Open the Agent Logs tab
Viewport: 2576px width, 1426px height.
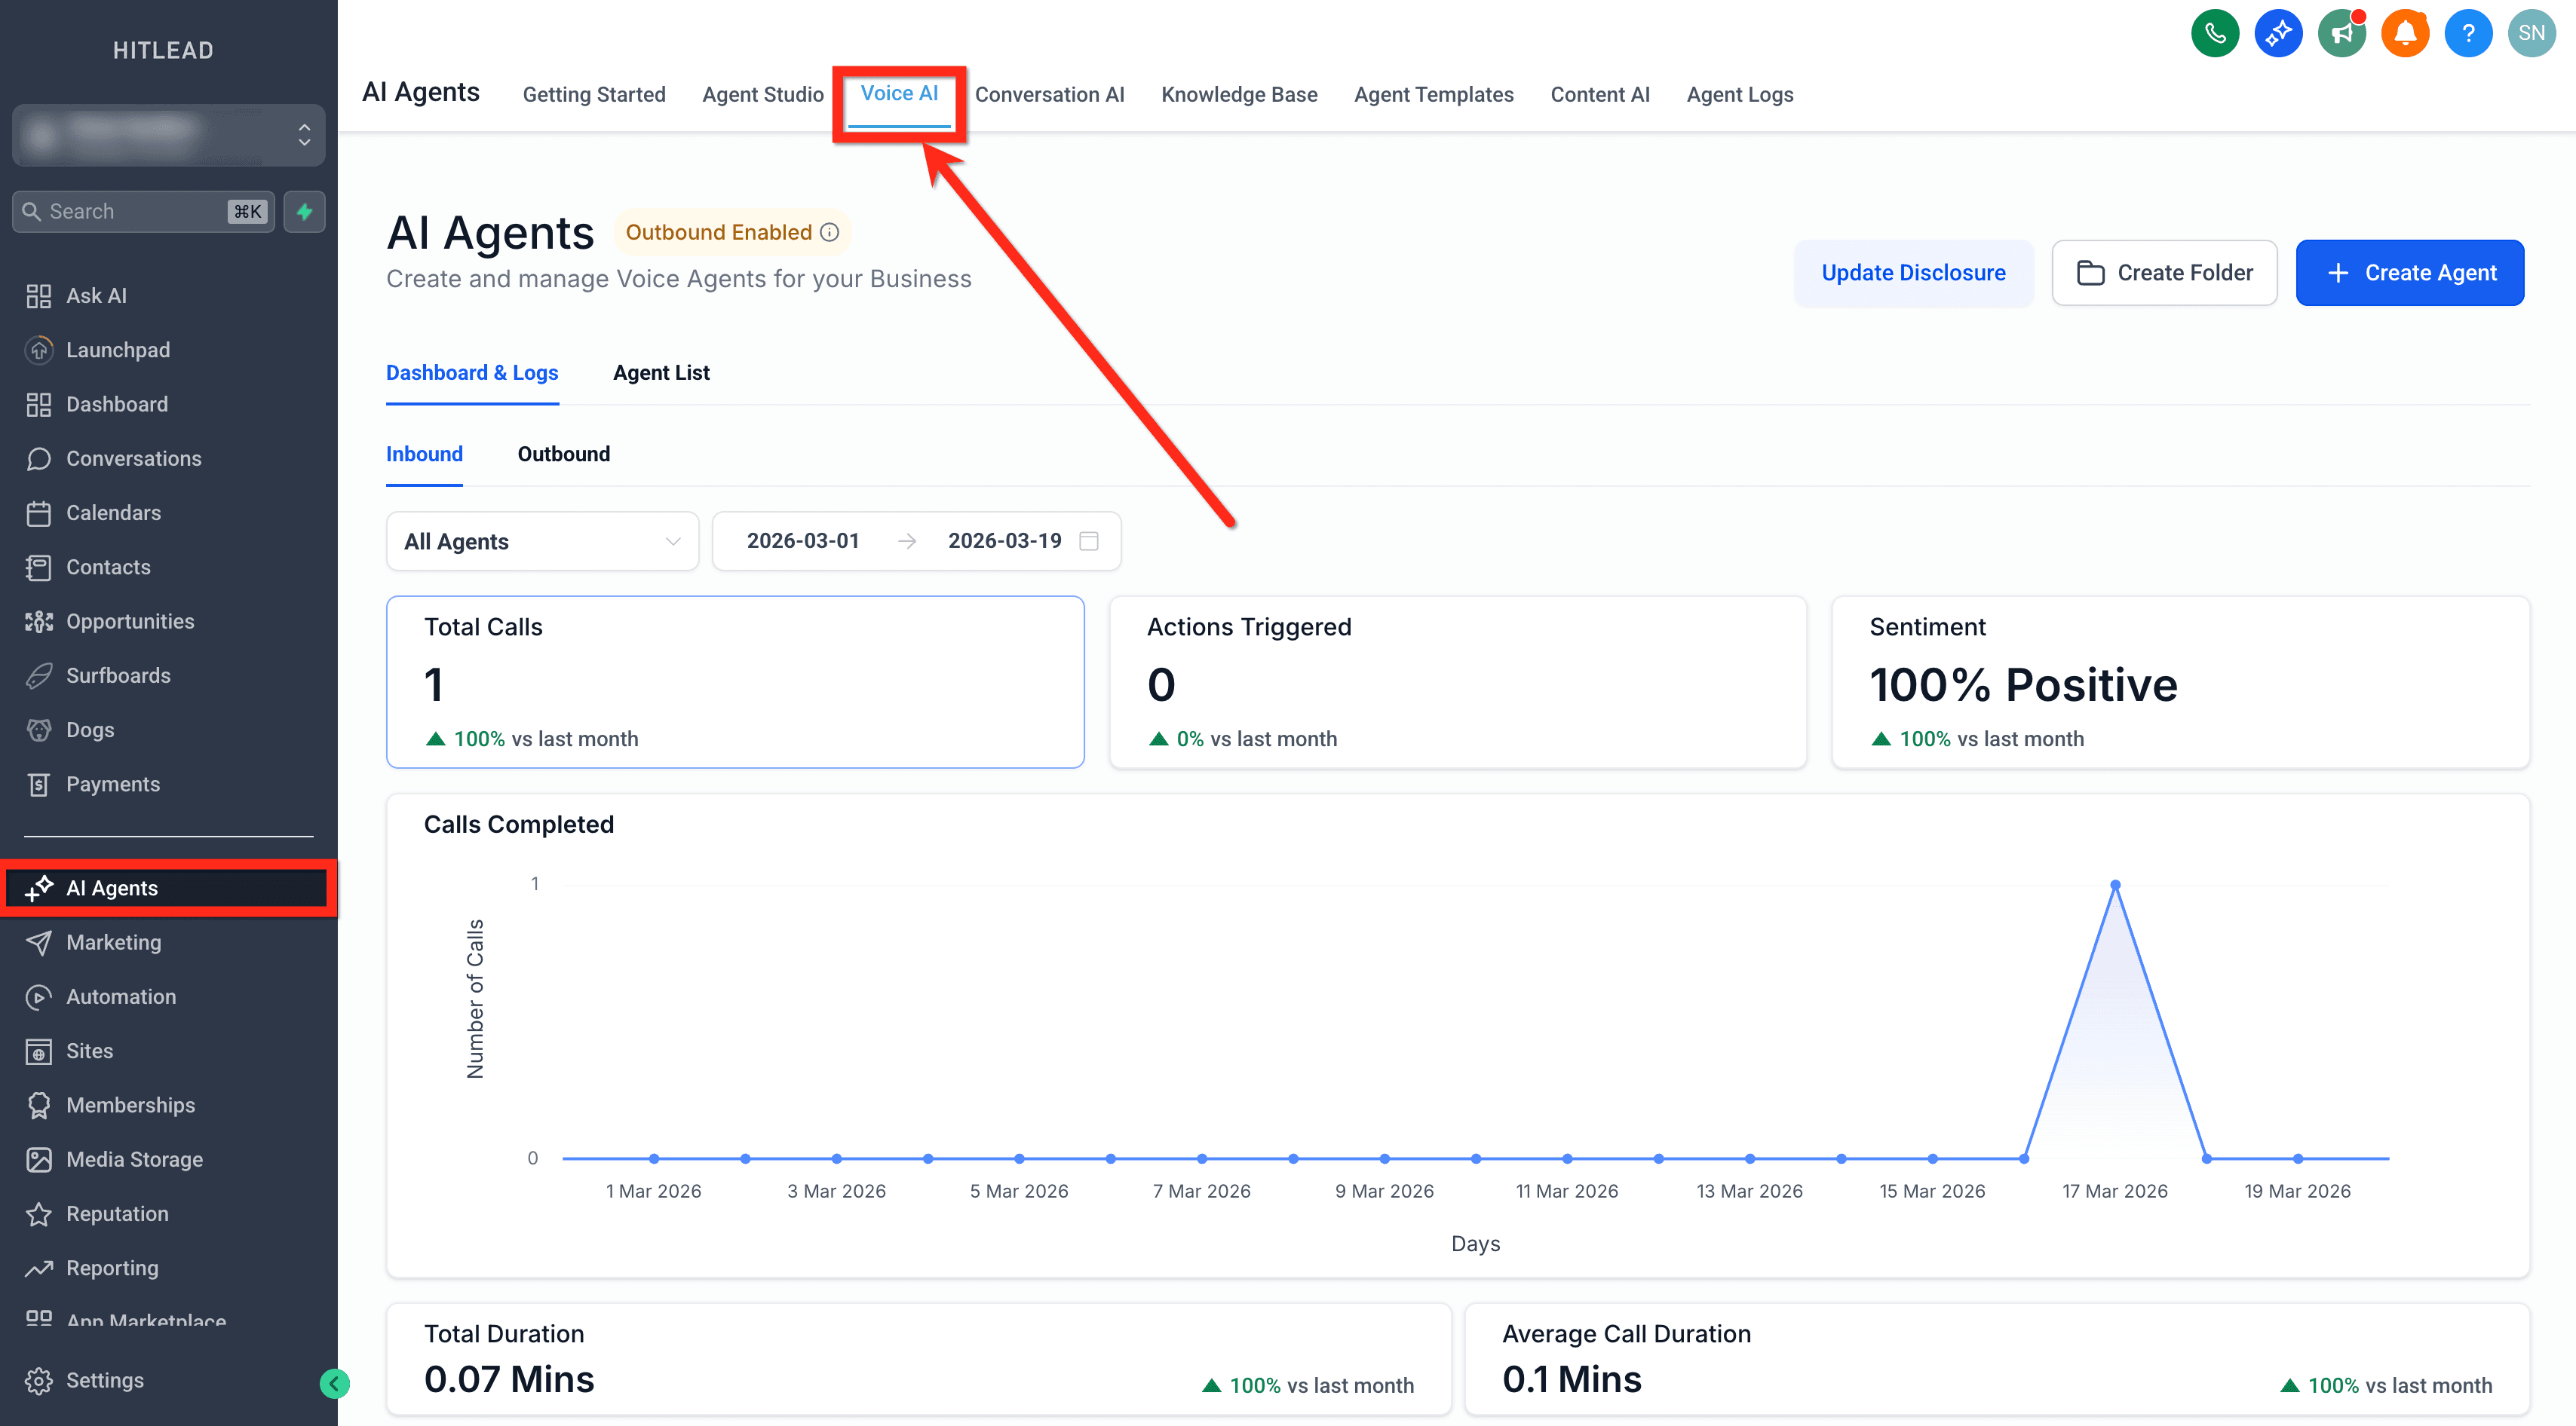coord(1740,94)
